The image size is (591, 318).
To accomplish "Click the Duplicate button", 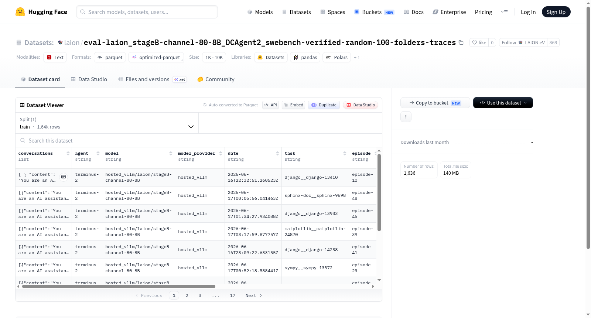I will [x=324, y=105].
